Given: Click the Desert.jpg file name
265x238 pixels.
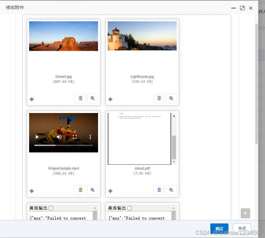Looking at the screenshot, I should pos(63,77).
